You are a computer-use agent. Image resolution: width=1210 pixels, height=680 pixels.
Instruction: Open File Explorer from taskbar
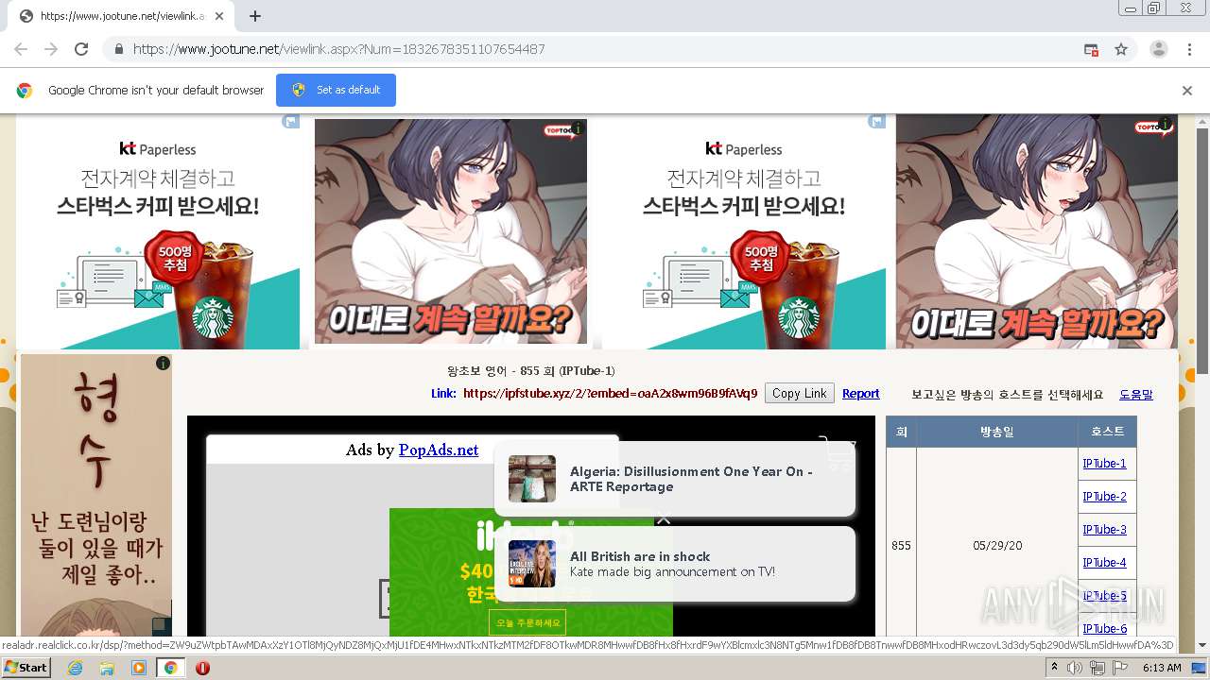[x=107, y=668]
